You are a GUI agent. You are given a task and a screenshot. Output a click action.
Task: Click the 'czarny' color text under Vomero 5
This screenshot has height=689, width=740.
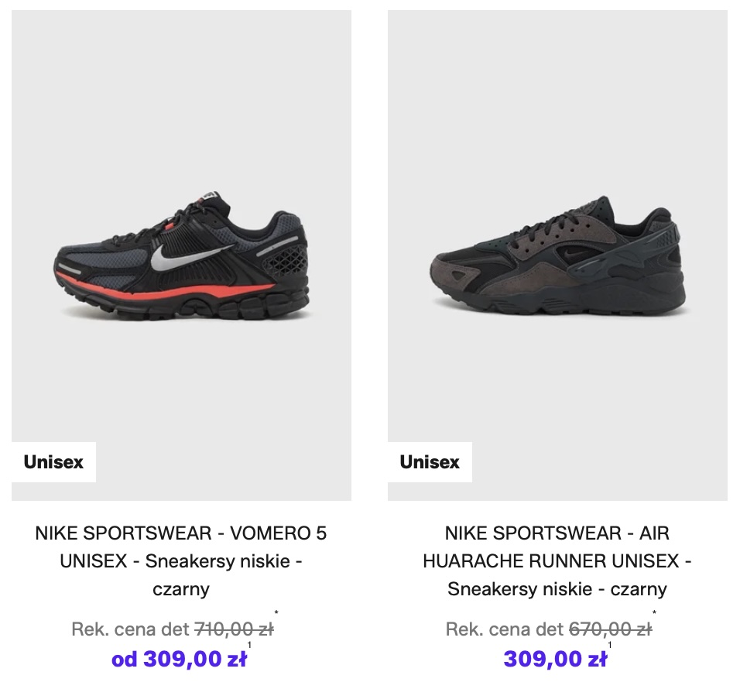181,589
